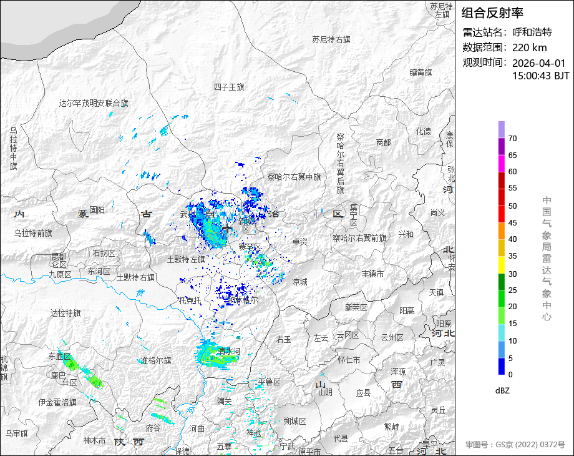Click the map label 达尔罕茂明安联合旗
The width and height of the screenshot is (574, 456).
tap(94, 103)
